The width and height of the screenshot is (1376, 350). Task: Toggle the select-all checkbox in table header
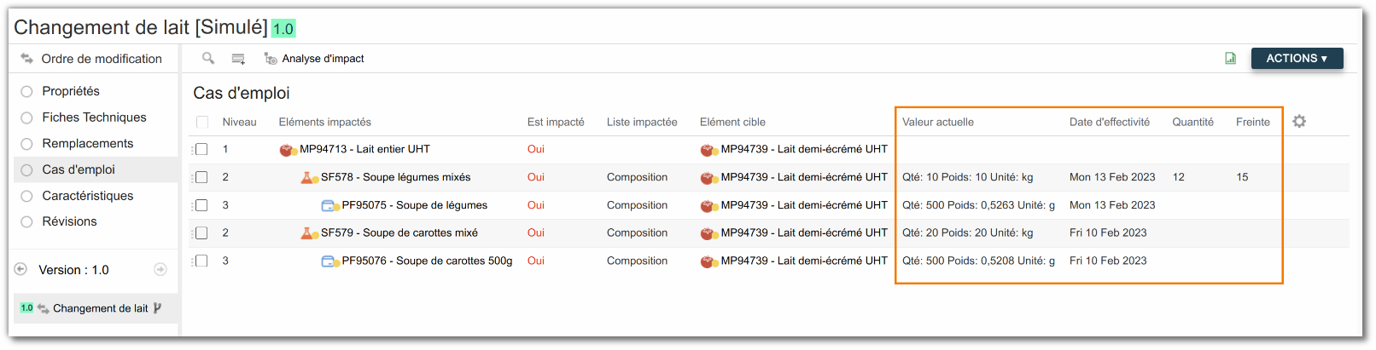pos(202,122)
